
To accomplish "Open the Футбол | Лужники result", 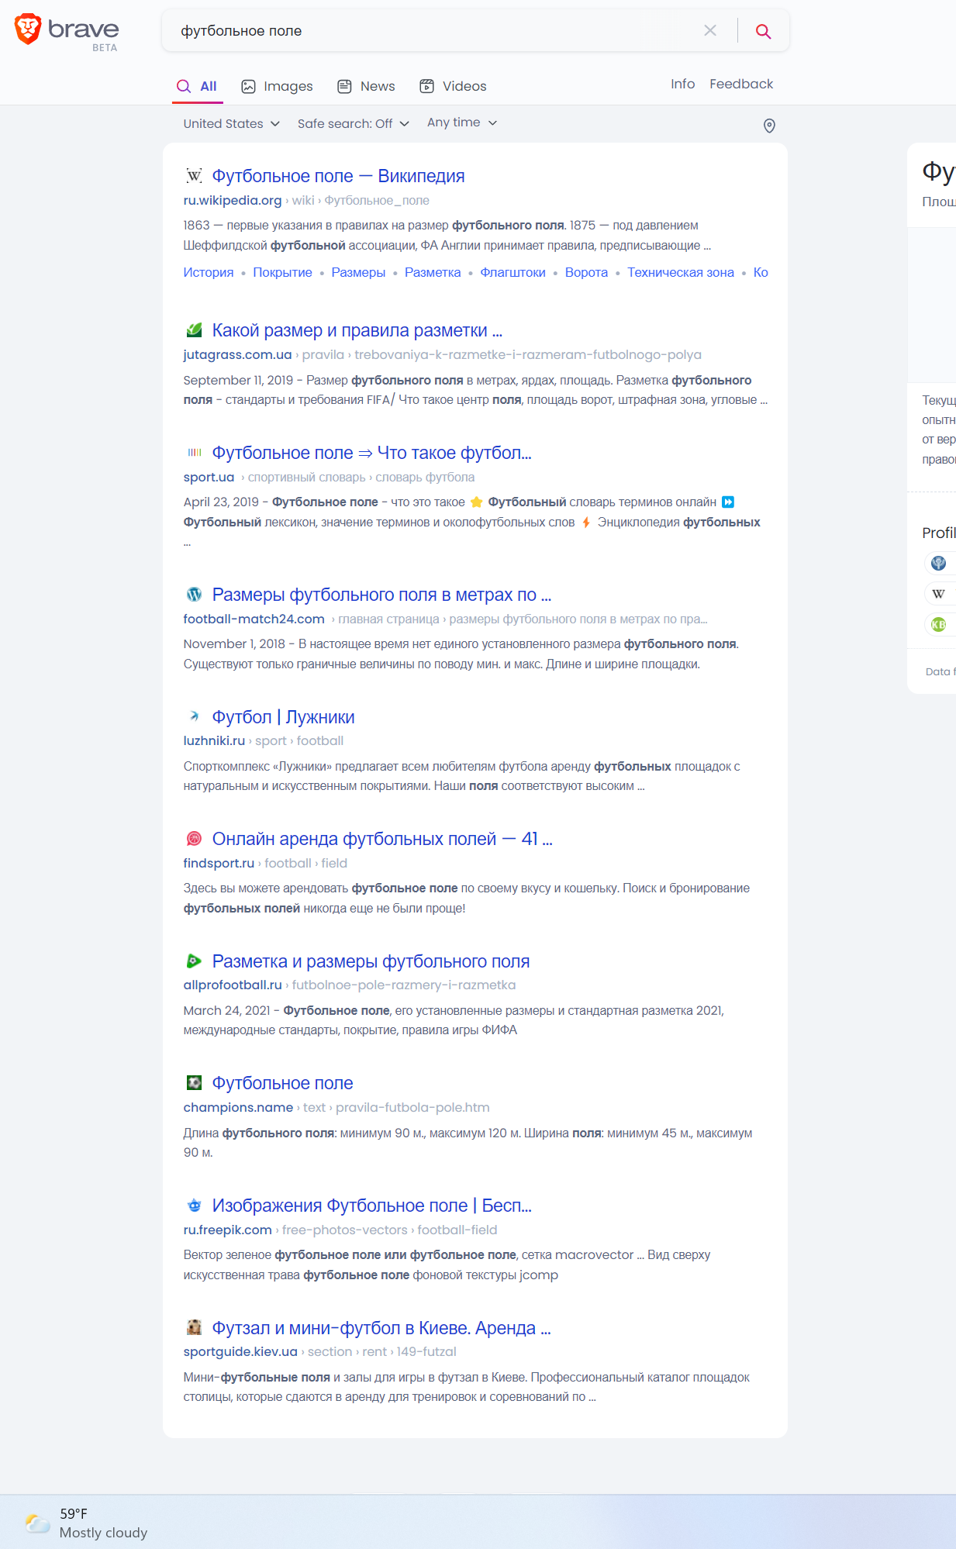I will [283, 717].
